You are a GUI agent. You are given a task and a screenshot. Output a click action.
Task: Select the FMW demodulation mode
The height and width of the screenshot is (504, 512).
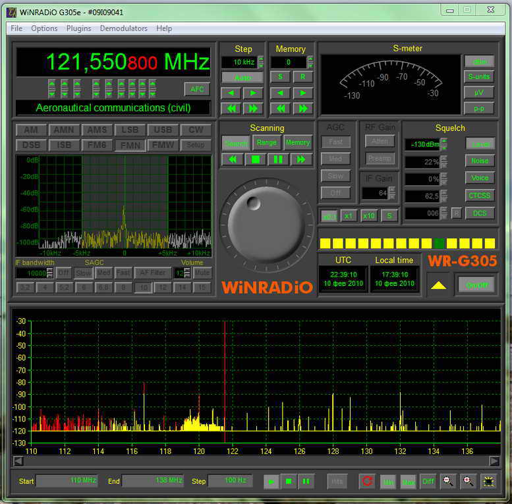163,145
